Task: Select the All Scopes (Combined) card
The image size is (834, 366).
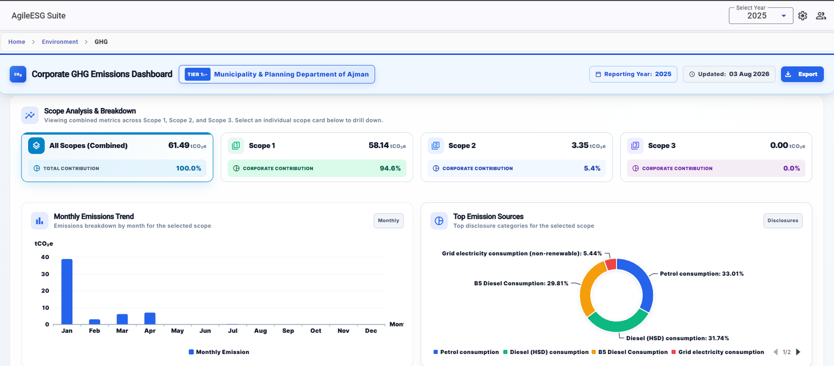Action: [x=117, y=157]
